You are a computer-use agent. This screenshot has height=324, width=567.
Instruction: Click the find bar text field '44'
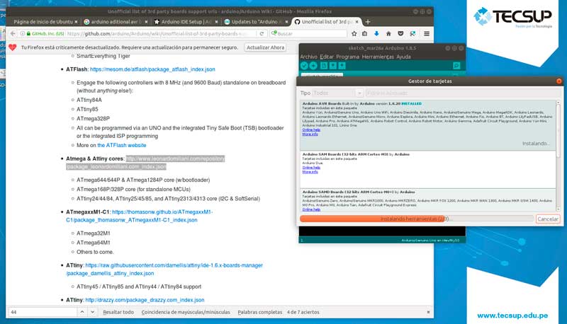tap(43, 312)
